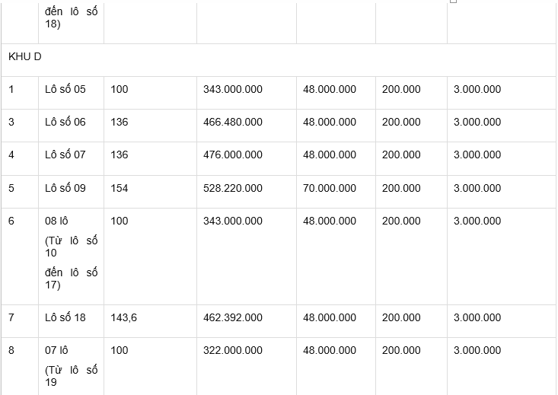
Task: Select the Lô số 07 cell
Action: 71,159
